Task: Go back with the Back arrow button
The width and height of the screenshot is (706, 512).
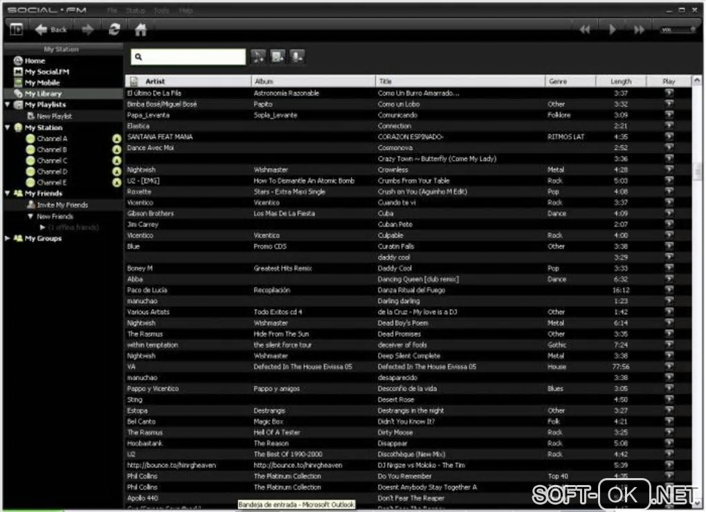Action: (51, 30)
